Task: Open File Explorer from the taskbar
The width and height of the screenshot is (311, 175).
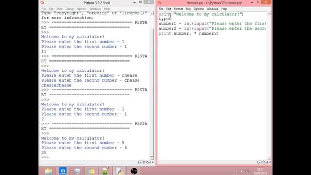Action: click(49, 171)
